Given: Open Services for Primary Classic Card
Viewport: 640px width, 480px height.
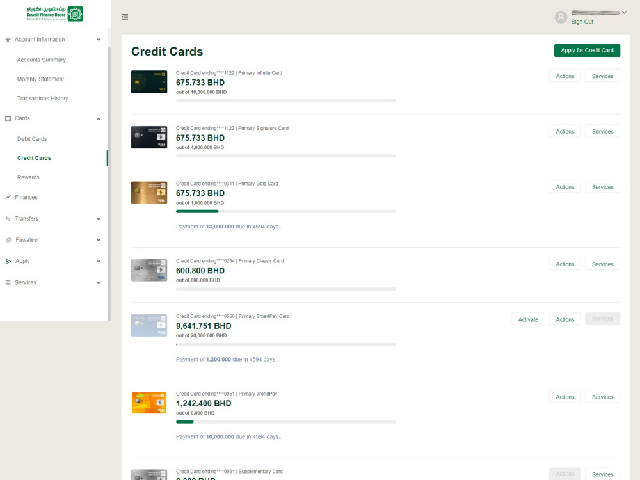Looking at the screenshot, I should (x=602, y=264).
